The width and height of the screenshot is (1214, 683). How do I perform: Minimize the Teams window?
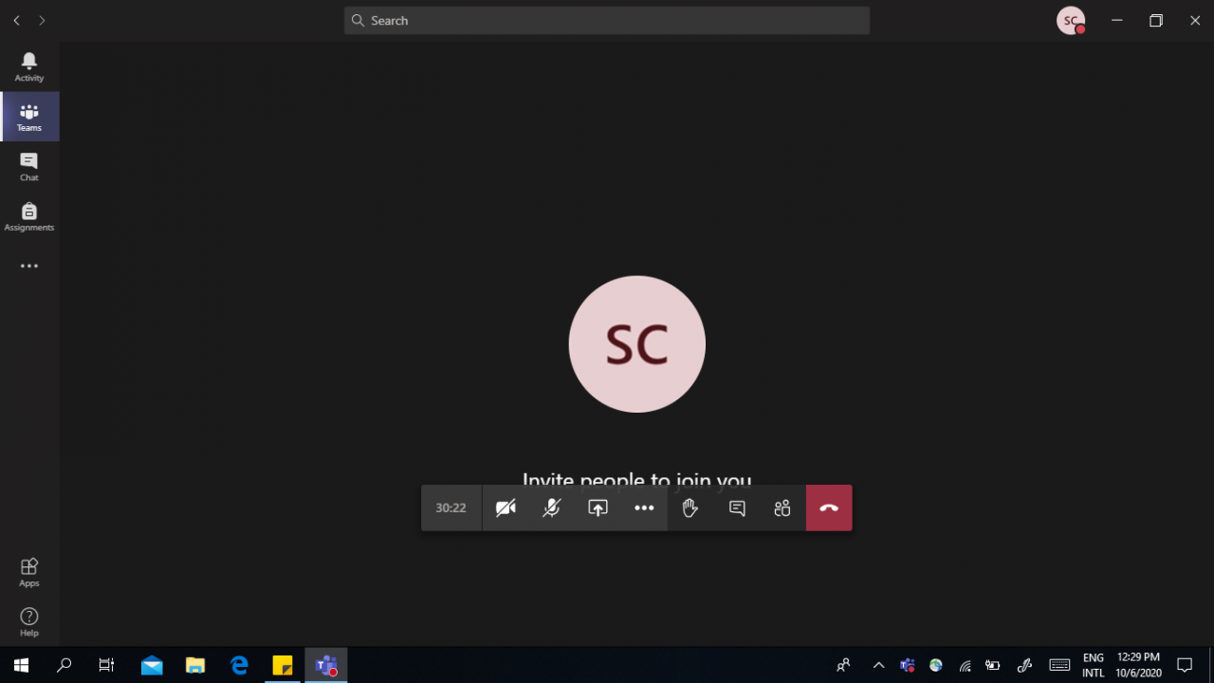1117,20
